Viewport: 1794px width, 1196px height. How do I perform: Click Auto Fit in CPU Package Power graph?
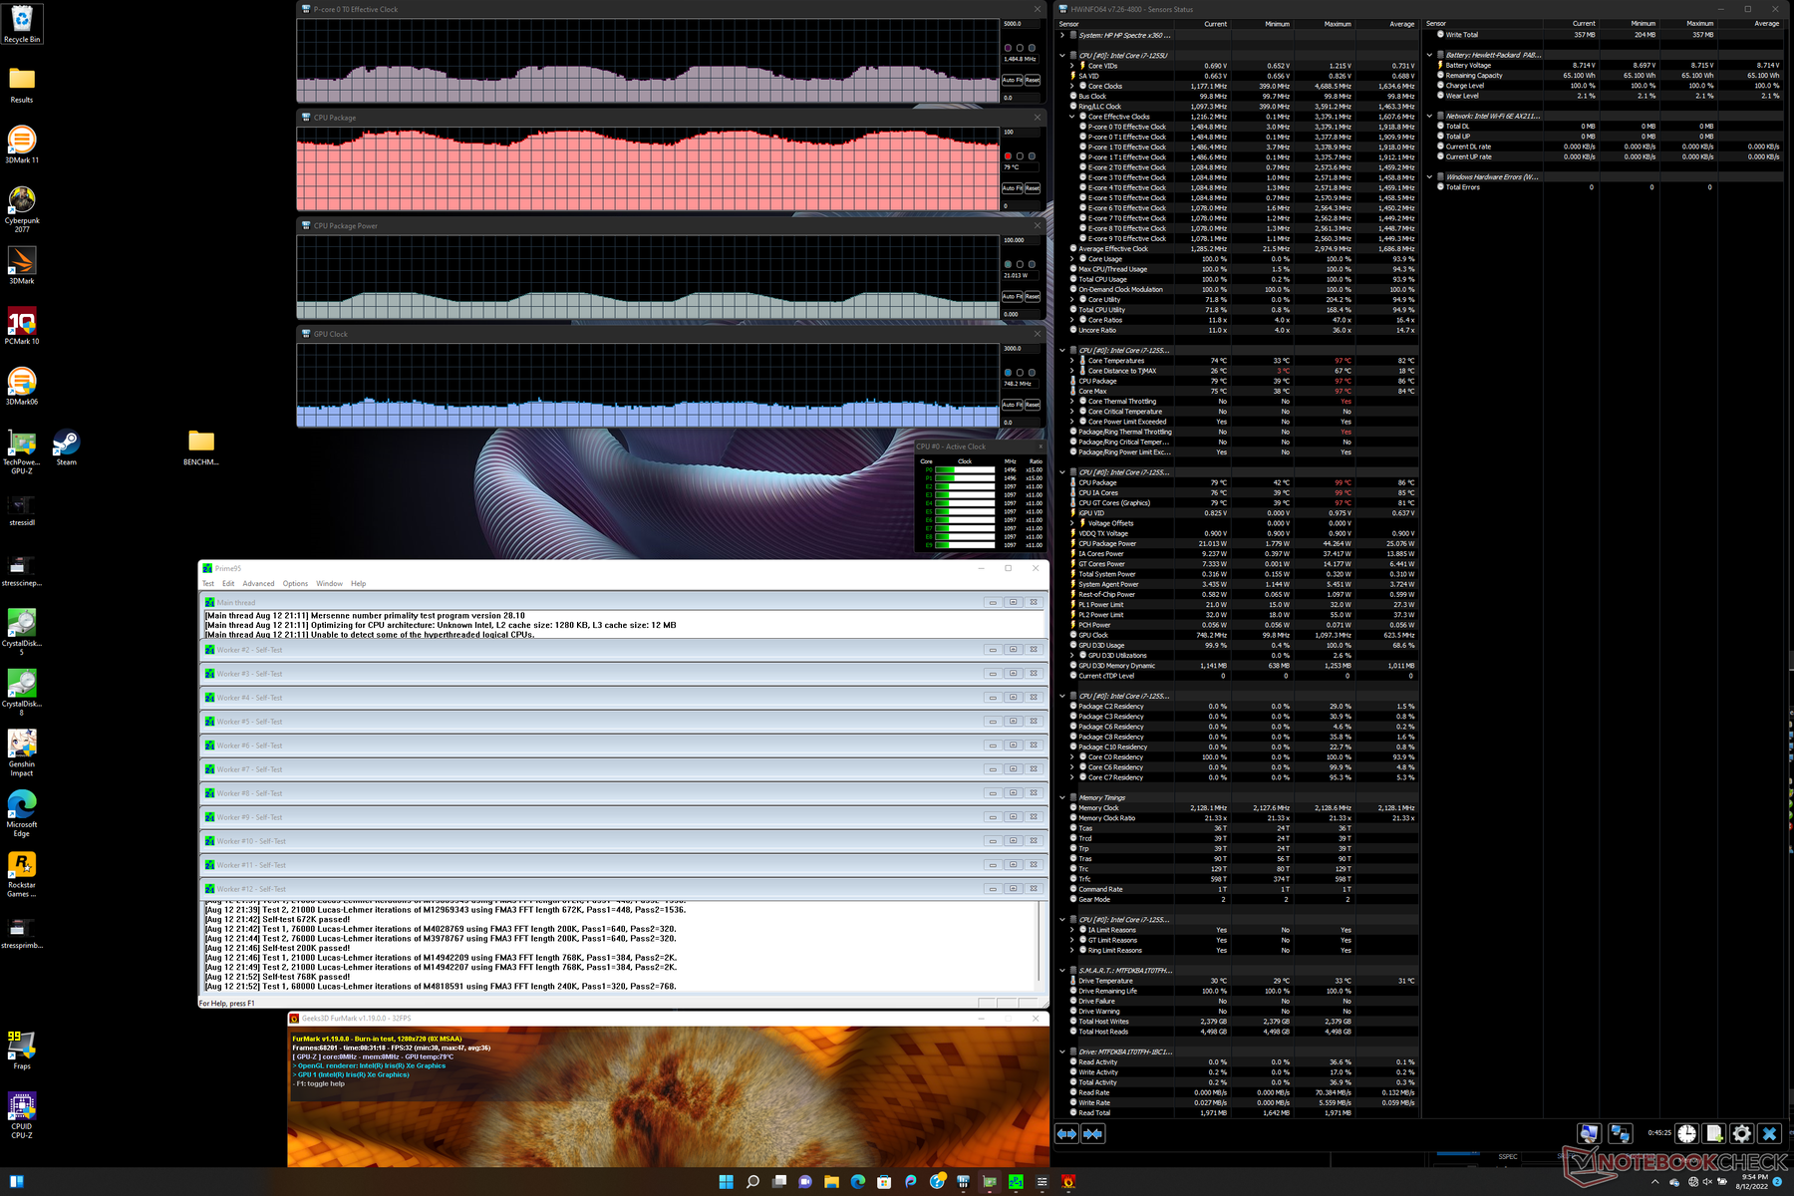click(x=1012, y=297)
